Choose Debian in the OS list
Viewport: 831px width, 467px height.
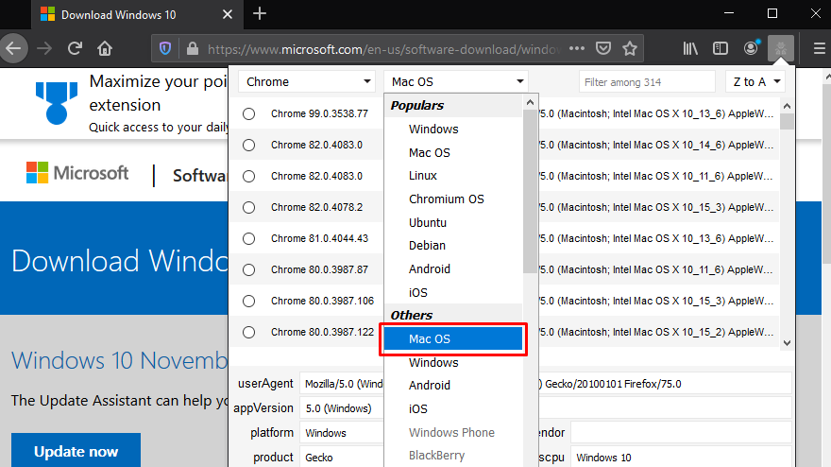point(453,246)
